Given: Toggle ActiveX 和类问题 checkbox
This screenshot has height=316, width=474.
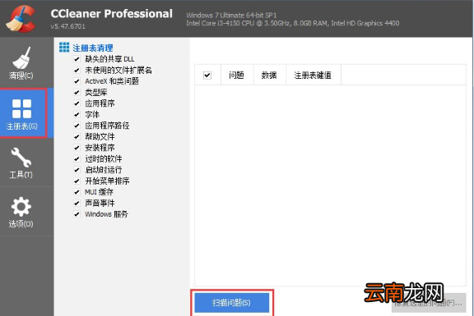Looking at the screenshot, I should click(x=77, y=81).
